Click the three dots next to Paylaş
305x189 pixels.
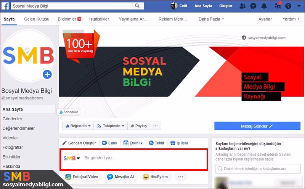[x=155, y=126]
